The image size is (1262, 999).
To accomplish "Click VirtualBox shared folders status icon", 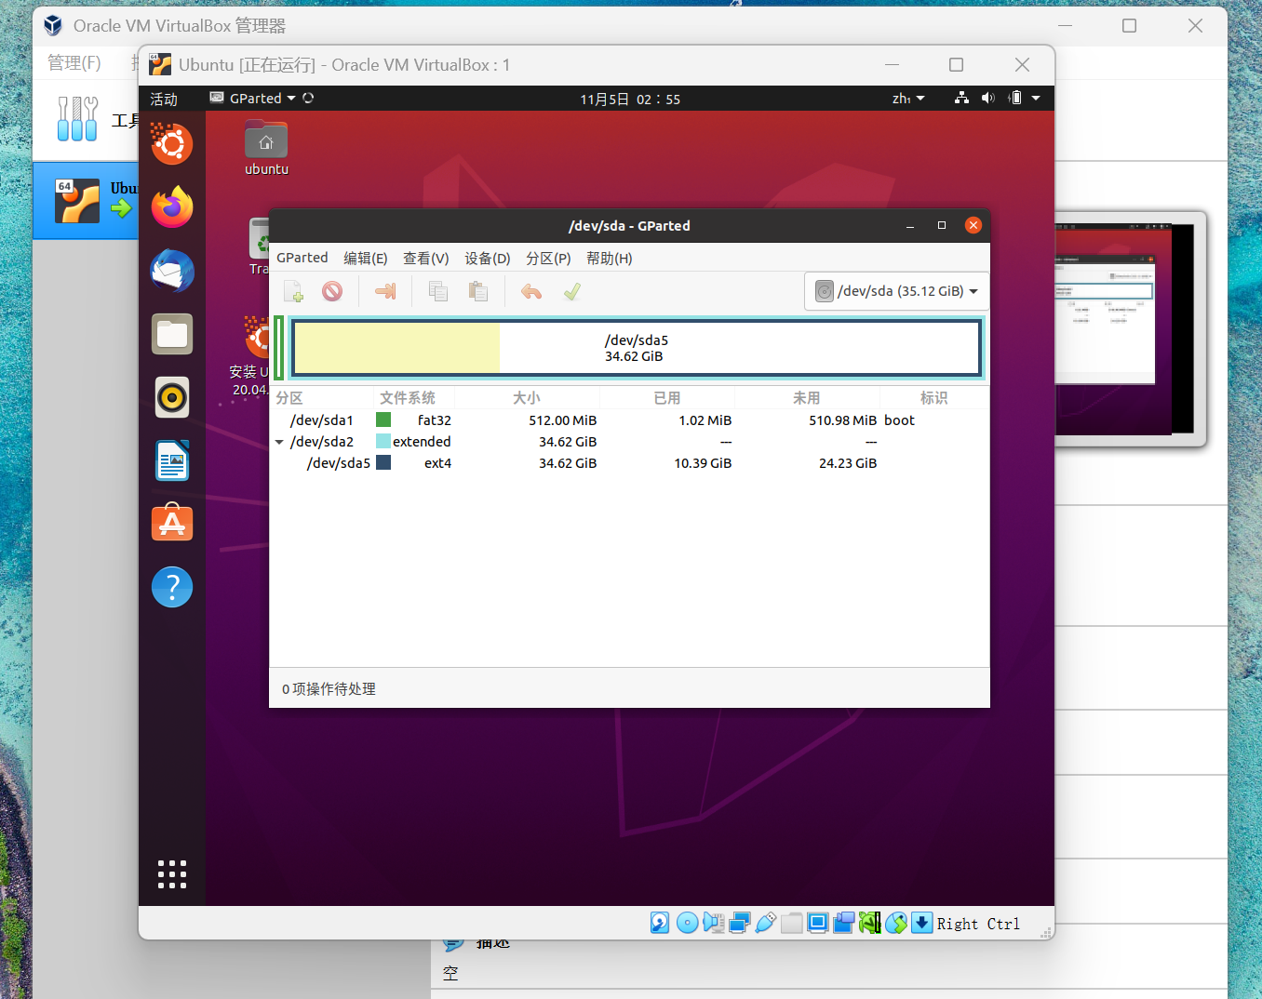I will (792, 923).
